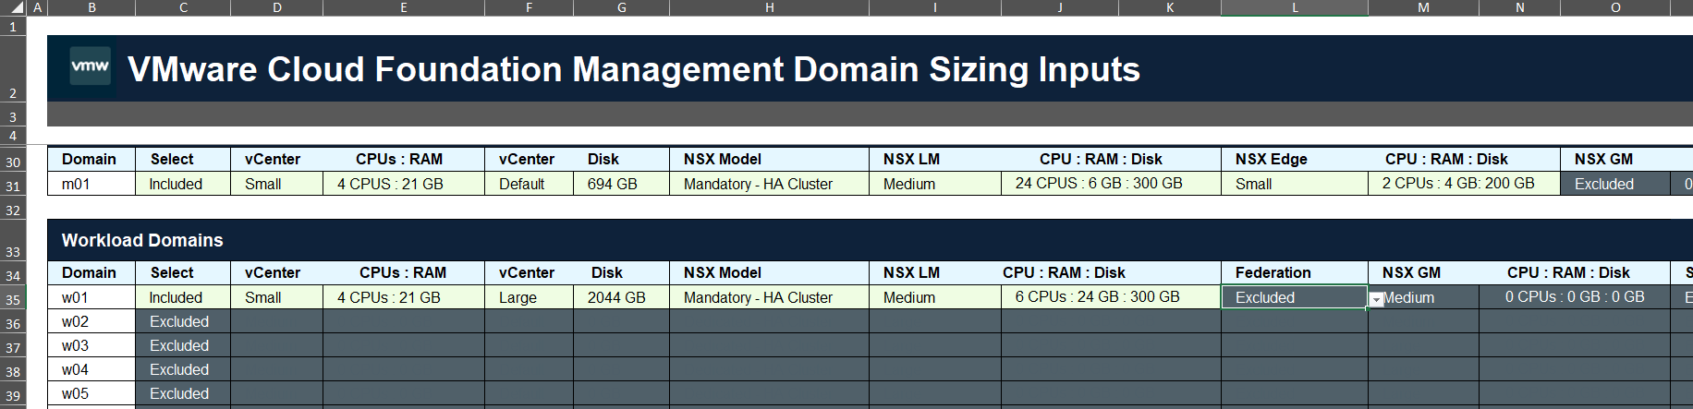This screenshot has height=409, width=1693.
Task: Select column H header
Action: [769, 7]
